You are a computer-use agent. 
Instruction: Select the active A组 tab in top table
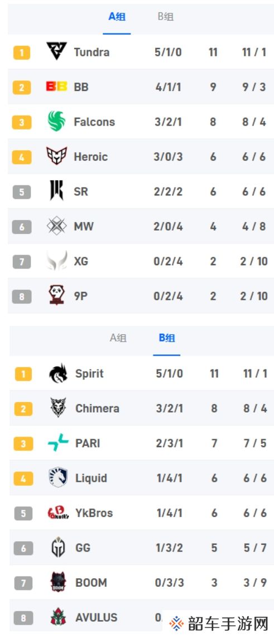click(117, 17)
